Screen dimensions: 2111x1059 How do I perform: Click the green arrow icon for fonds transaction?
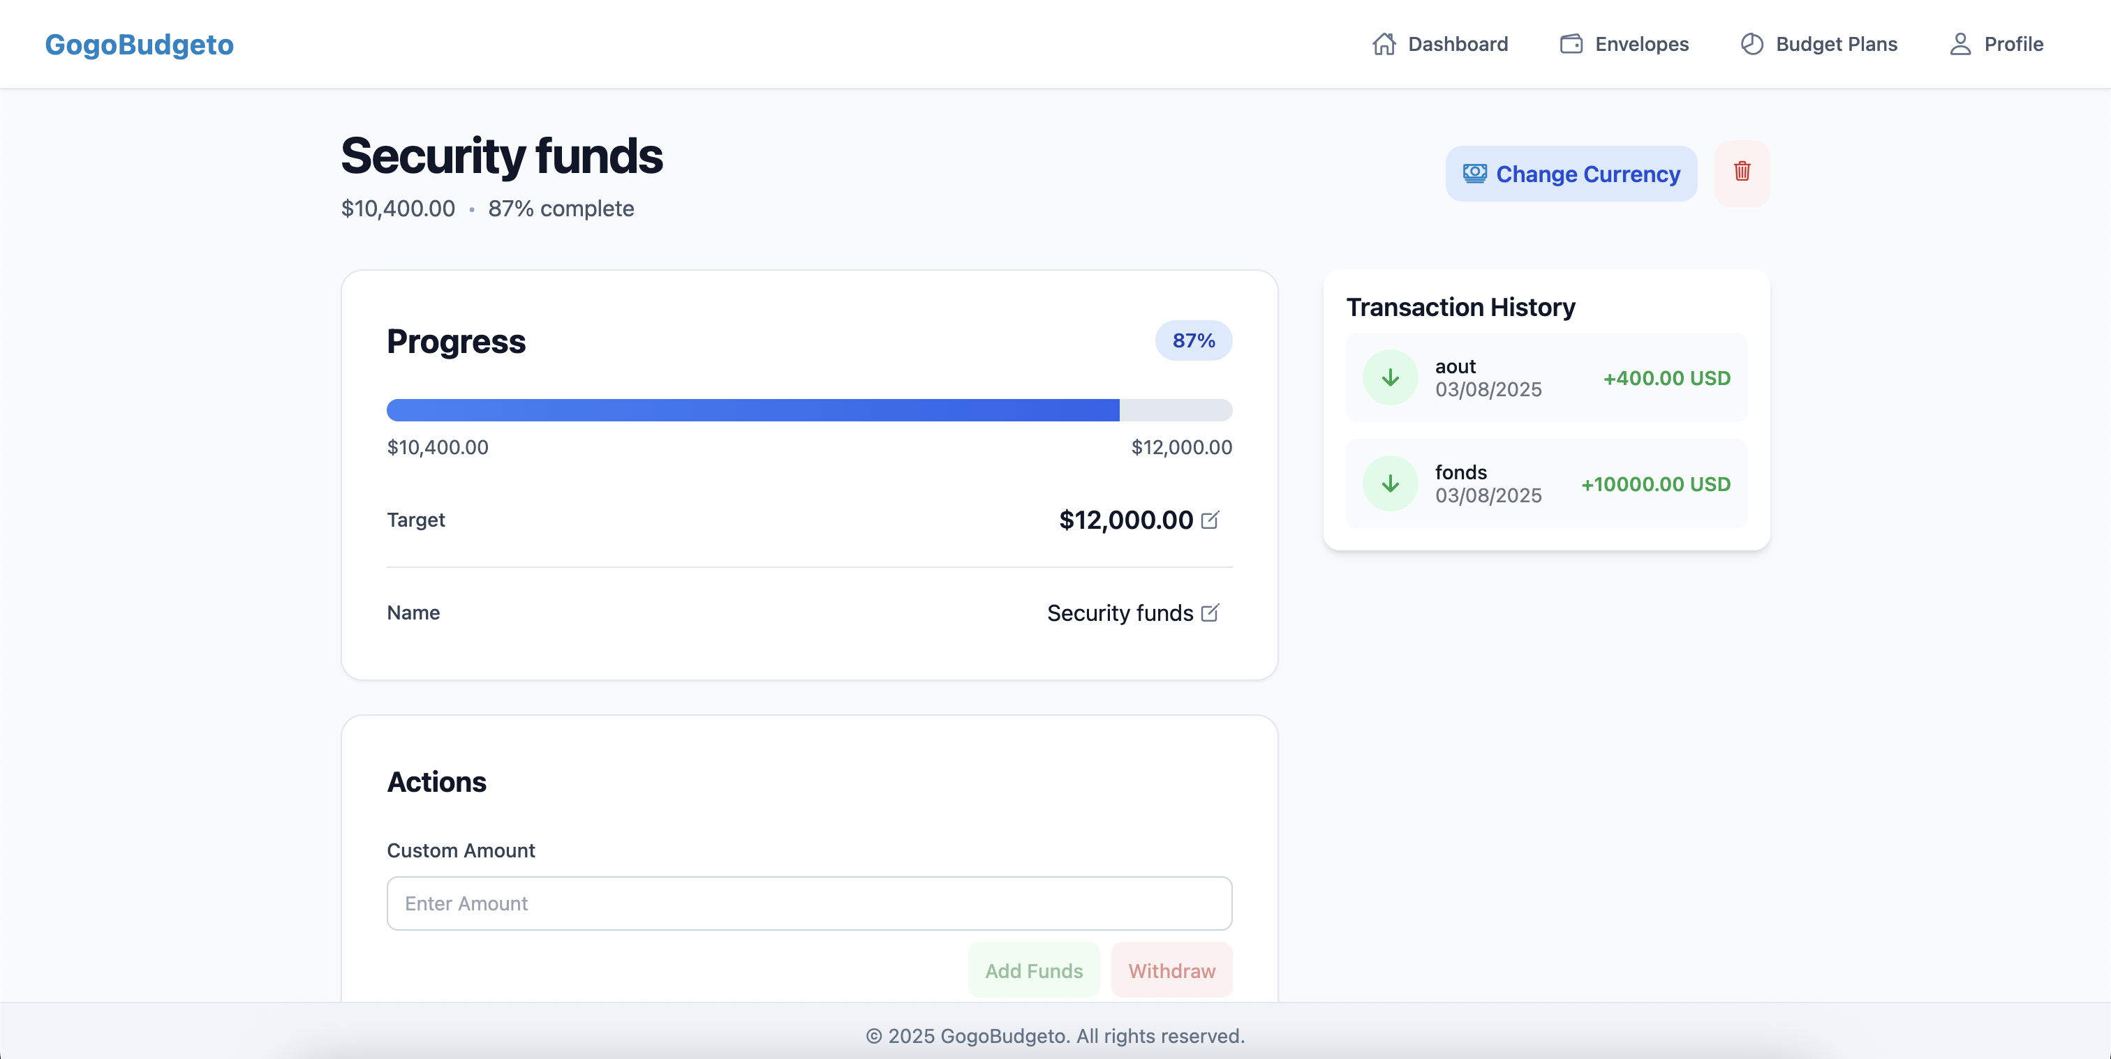(1390, 483)
